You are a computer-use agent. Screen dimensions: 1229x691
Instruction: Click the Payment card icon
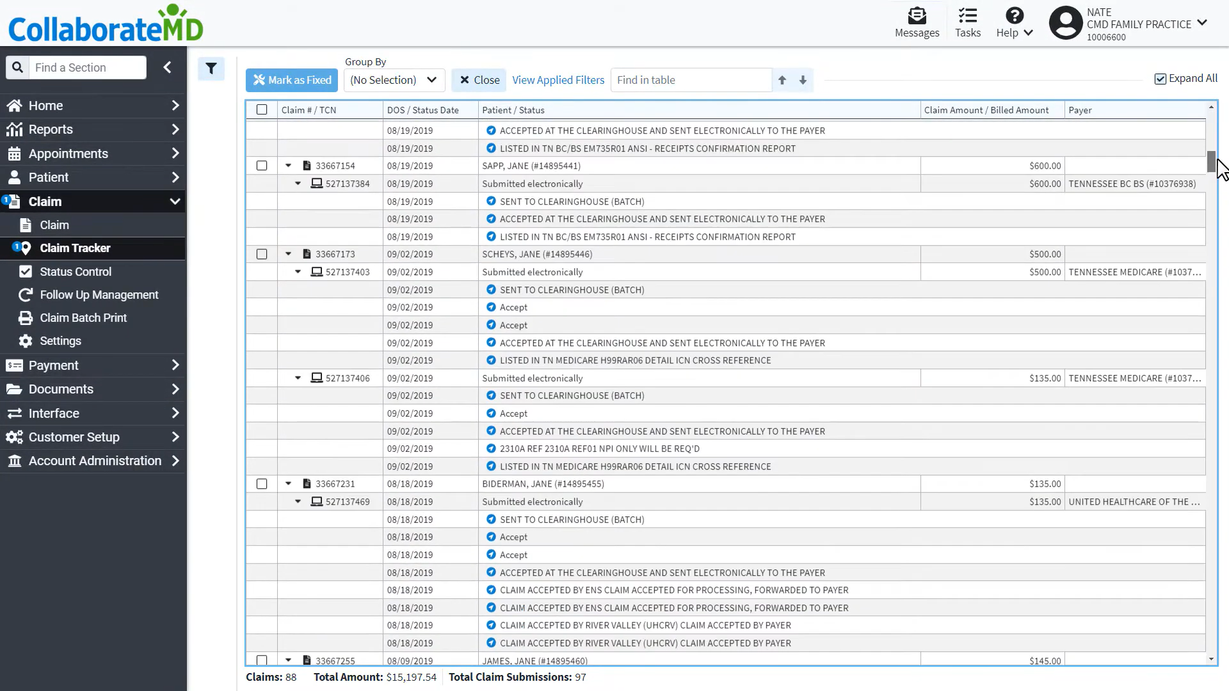(x=14, y=365)
